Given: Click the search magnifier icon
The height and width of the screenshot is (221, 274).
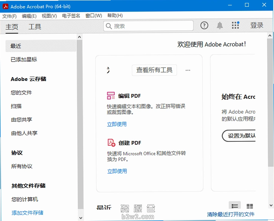Looking at the screenshot, I should 109,26.
